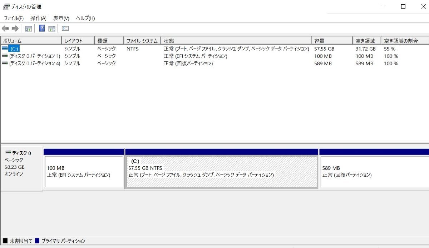Click the properties checklist toolbar icon
Image resolution: width=429 pixels, height=248 pixels.
point(65,28)
